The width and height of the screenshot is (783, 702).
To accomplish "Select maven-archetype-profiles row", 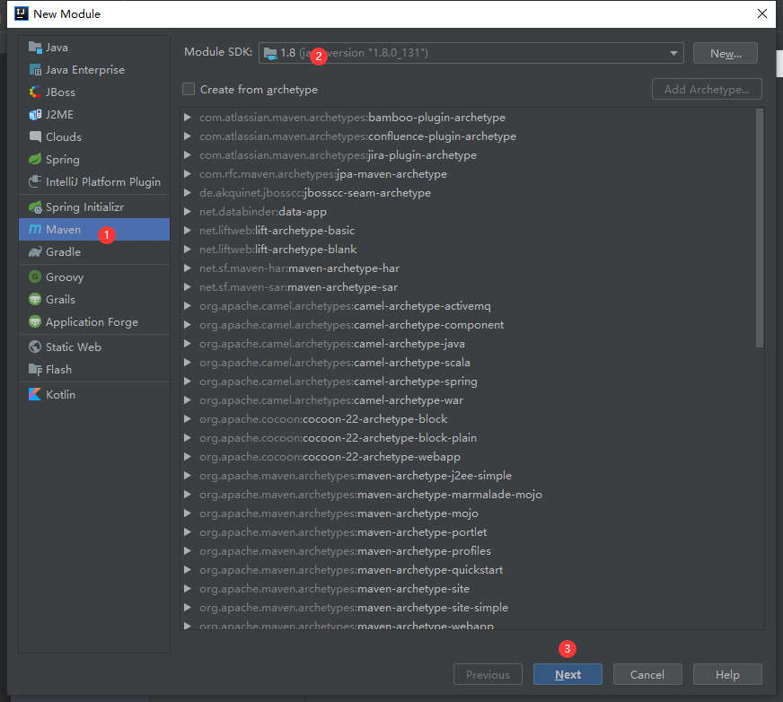I will point(468,550).
